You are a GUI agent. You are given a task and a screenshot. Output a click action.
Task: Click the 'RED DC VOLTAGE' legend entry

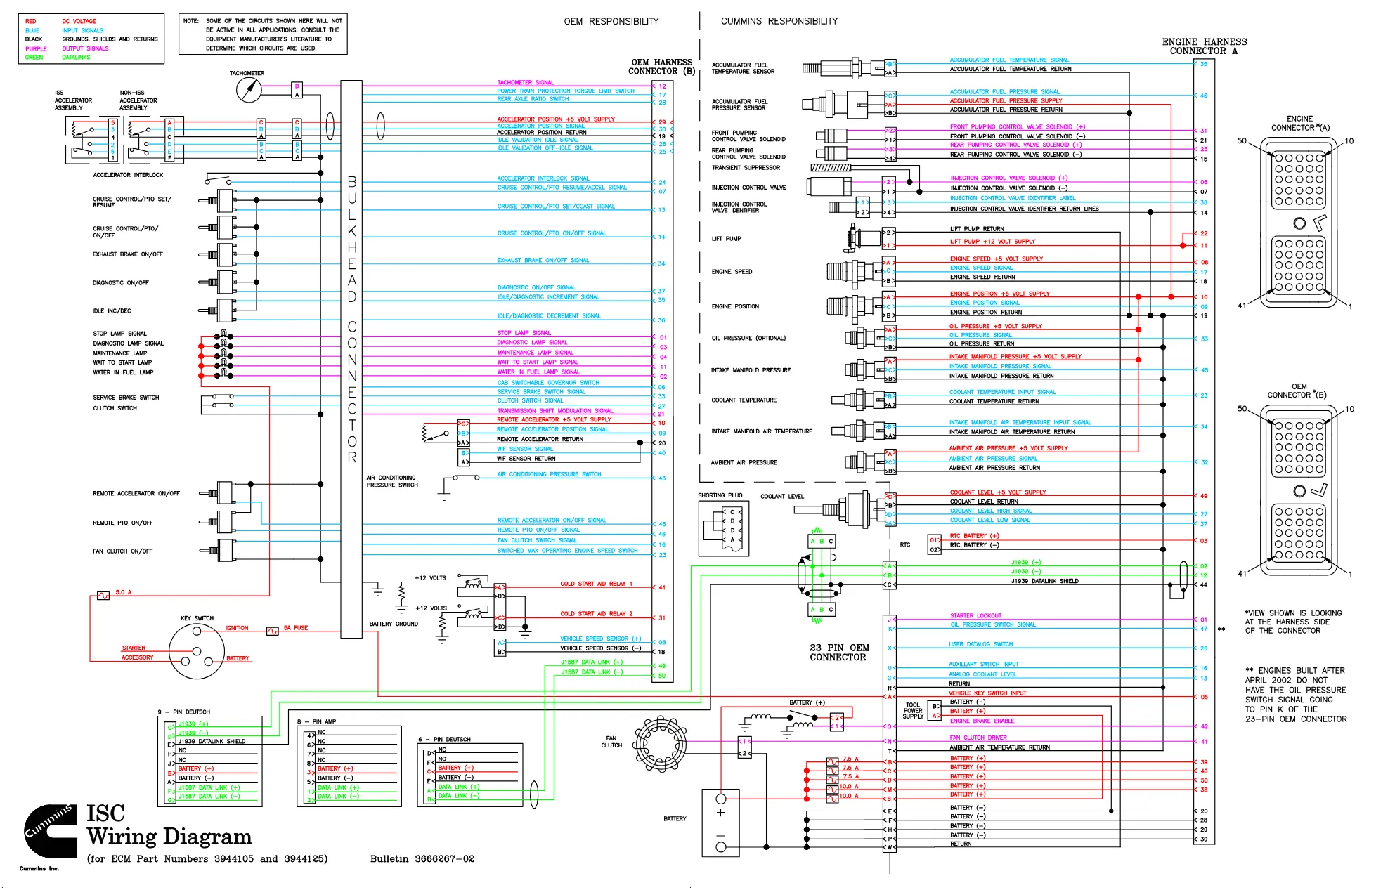click(x=60, y=22)
